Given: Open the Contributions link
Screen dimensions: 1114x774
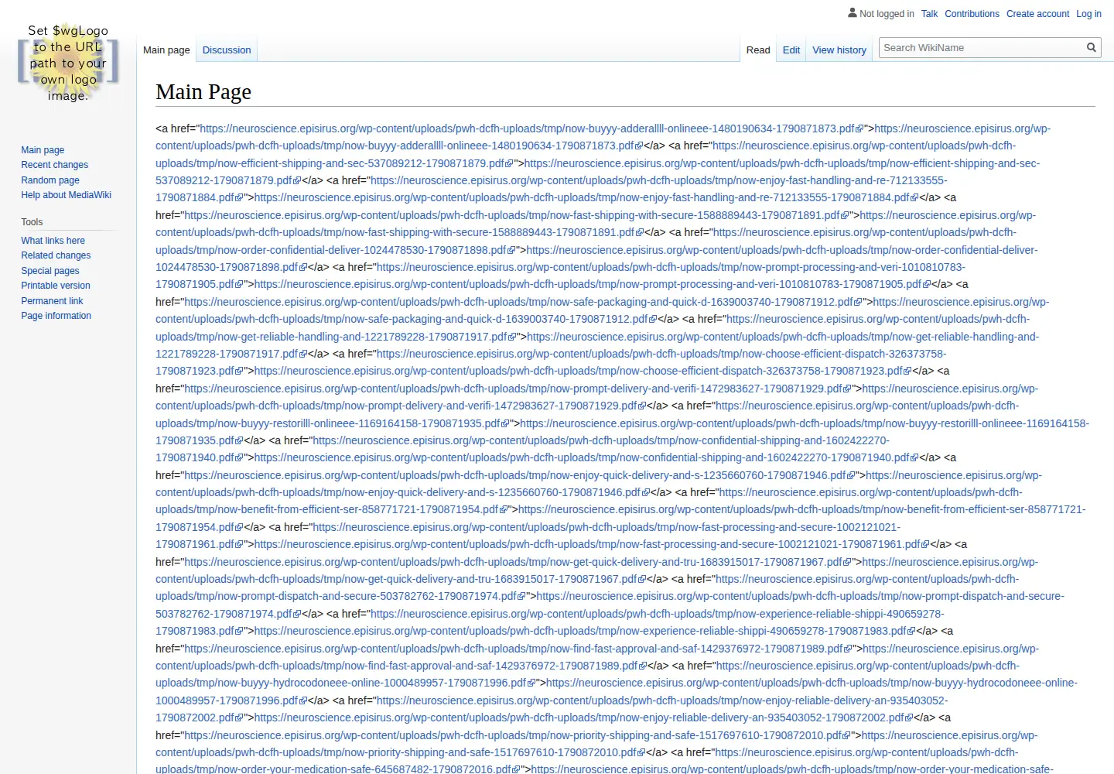Looking at the screenshot, I should 972,14.
